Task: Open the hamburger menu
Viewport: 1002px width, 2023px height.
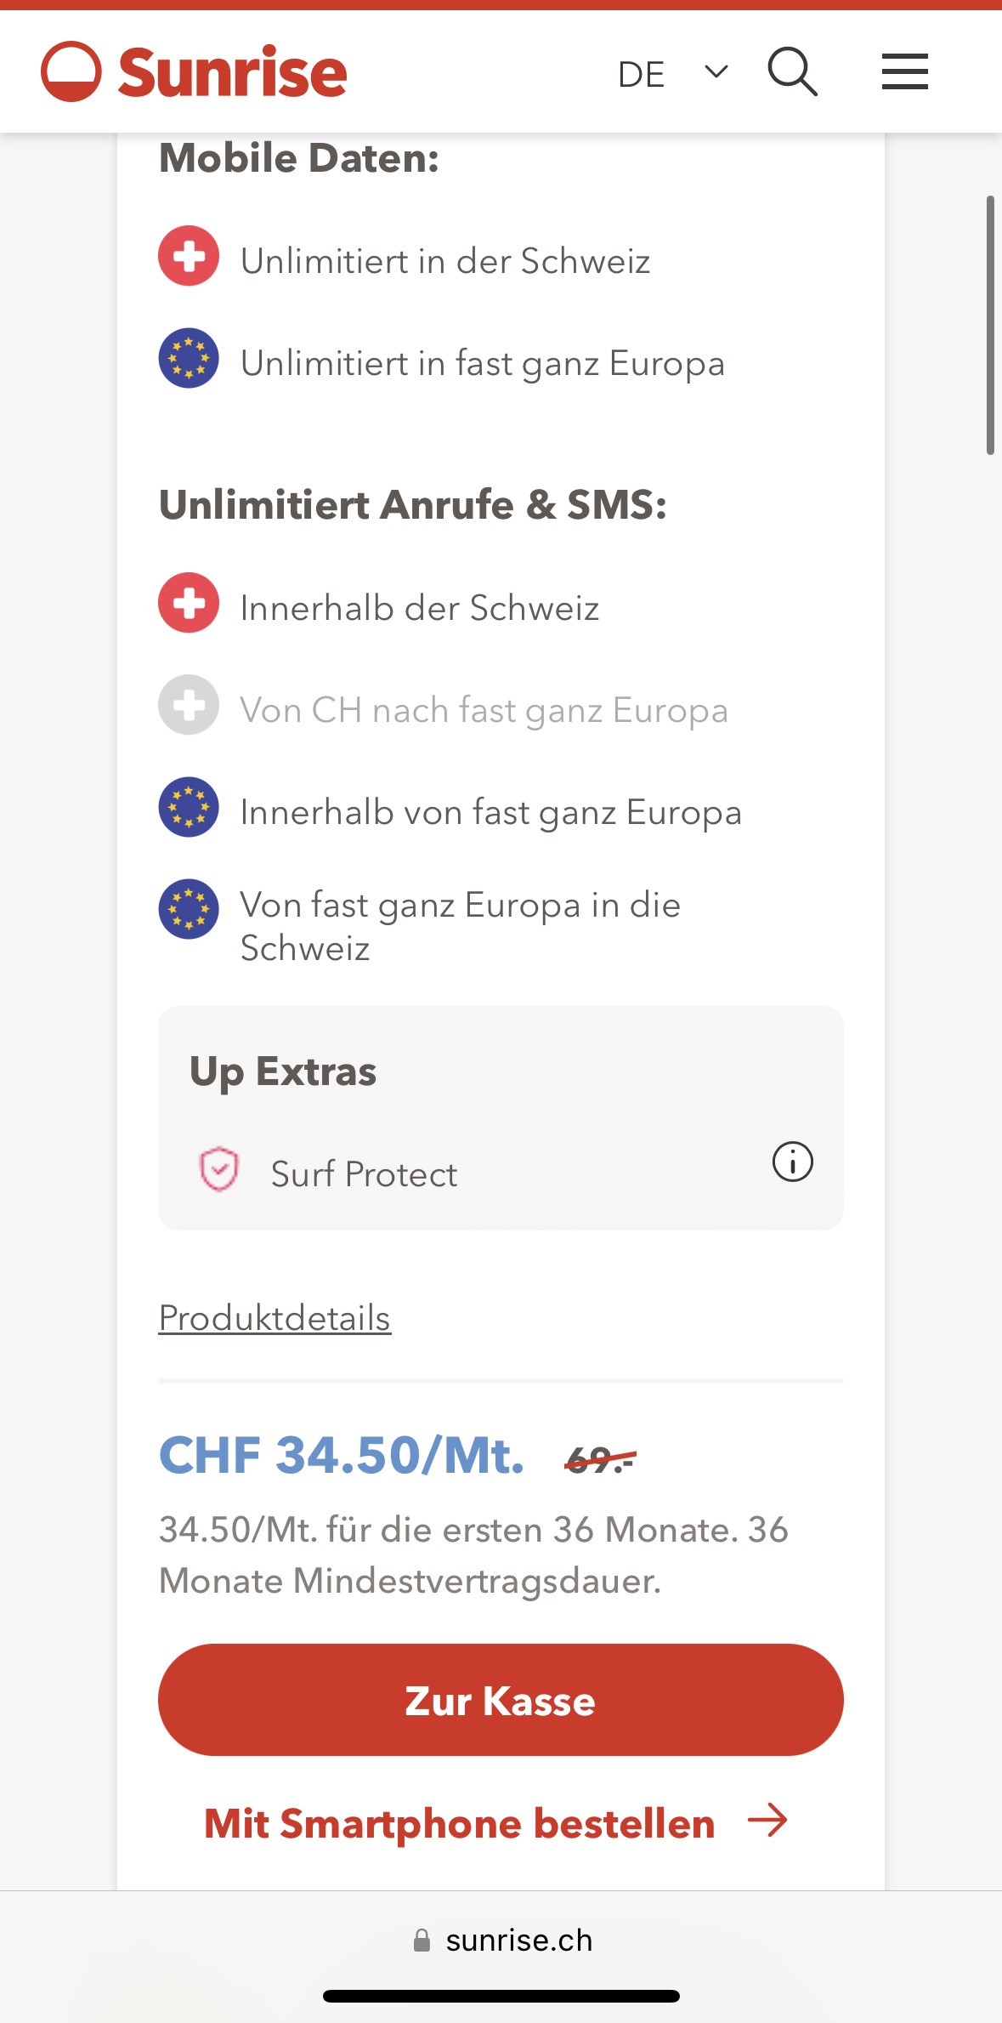Action: click(x=904, y=71)
